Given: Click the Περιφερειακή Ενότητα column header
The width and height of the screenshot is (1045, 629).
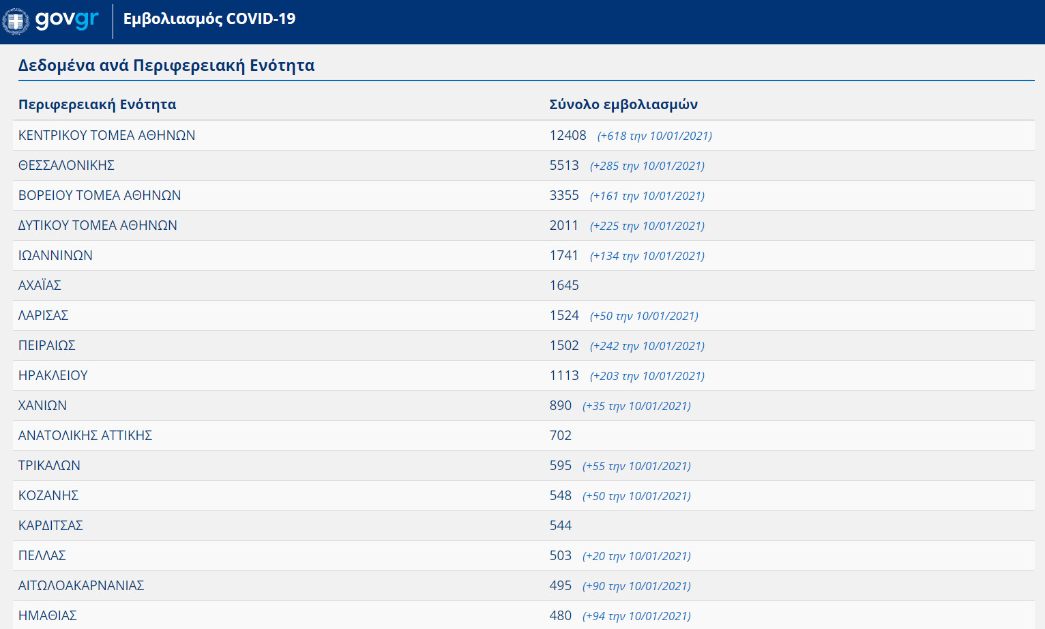Looking at the screenshot, I should (97, 104).
